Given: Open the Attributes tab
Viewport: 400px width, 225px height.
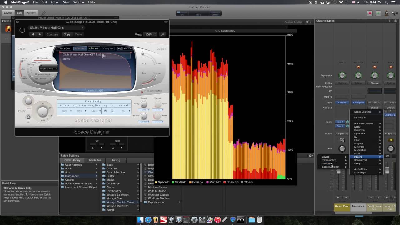Looking at the screenshot, I should point(95,160).
